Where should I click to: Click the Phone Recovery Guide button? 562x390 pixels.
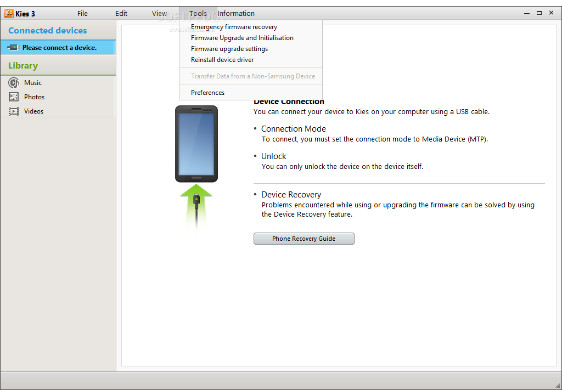[x=304, y=238]
